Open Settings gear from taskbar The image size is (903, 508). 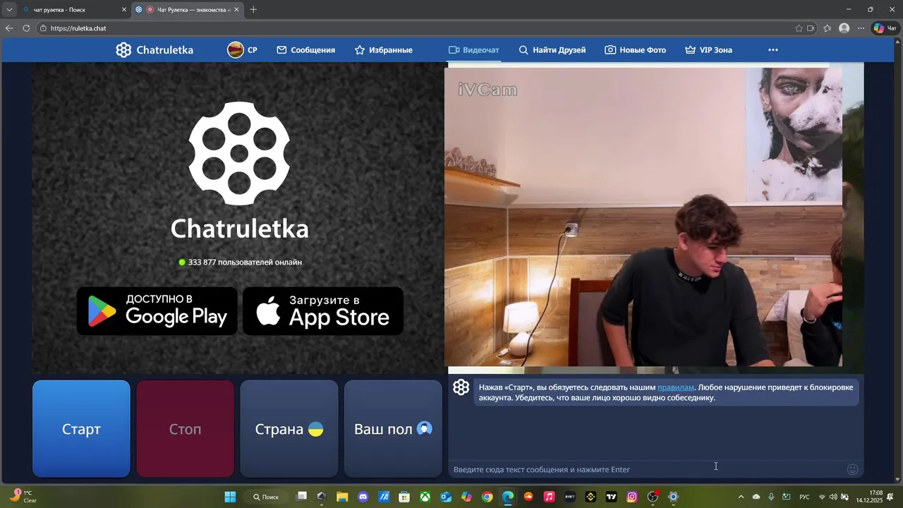pos(674,497)
